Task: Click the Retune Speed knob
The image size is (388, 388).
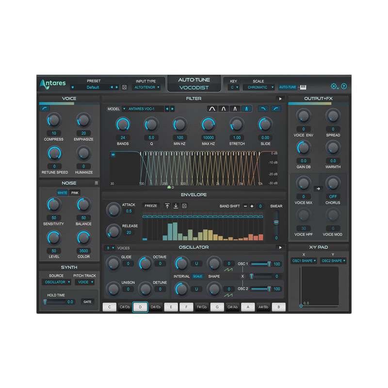Action: [x=54, y=153]
